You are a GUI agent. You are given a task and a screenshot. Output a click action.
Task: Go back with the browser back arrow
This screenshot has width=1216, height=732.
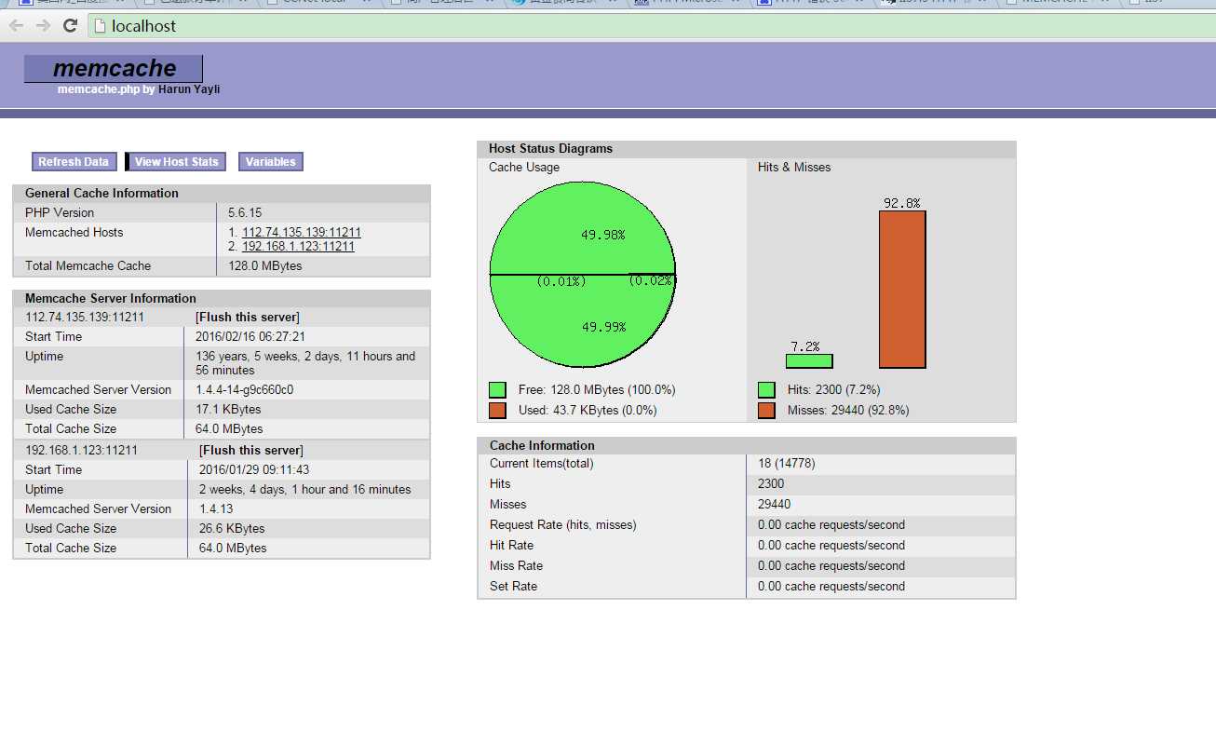click(x=16, y=26)
